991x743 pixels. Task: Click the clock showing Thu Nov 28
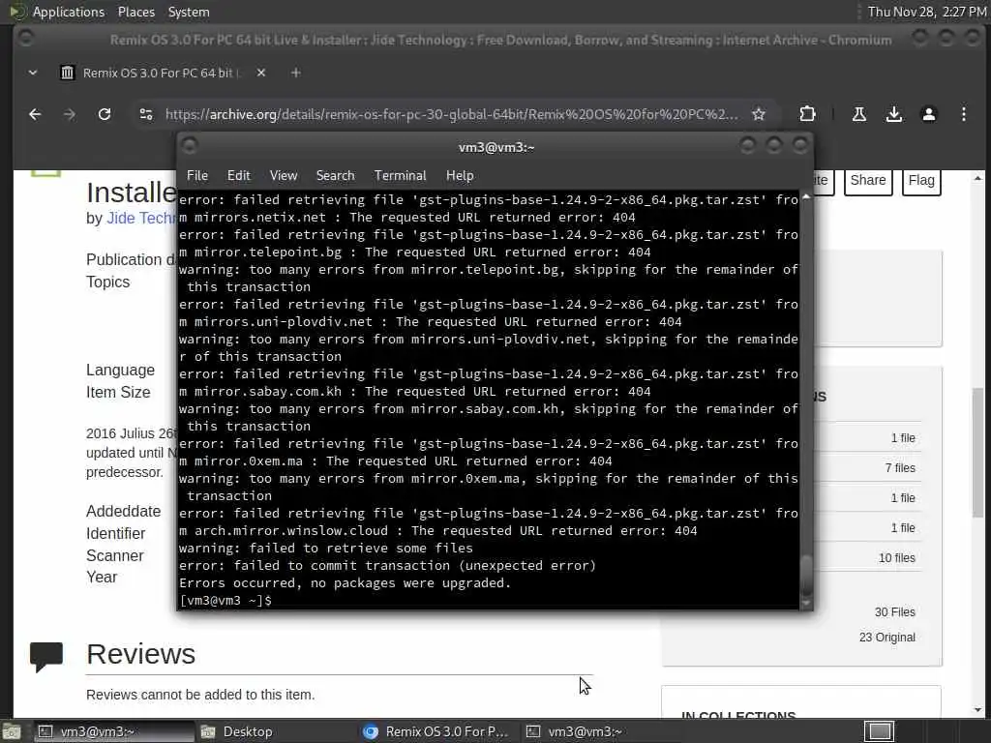click(926, 12)
